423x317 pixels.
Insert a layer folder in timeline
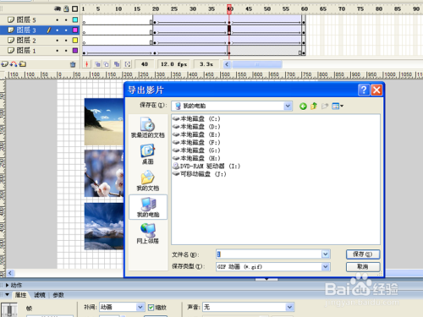(x=23, y=64)
